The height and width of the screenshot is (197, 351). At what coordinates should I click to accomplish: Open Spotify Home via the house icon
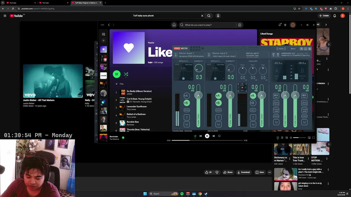(x=174, y=25)
